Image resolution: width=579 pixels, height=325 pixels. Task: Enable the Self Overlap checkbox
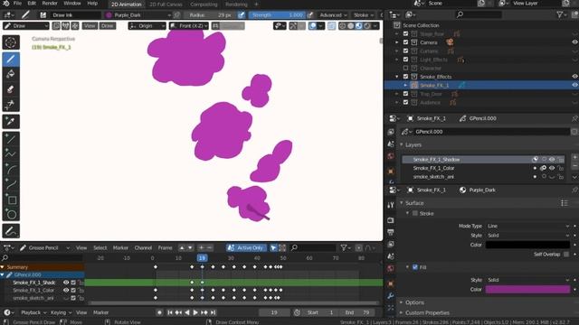(x=566, y=255)
